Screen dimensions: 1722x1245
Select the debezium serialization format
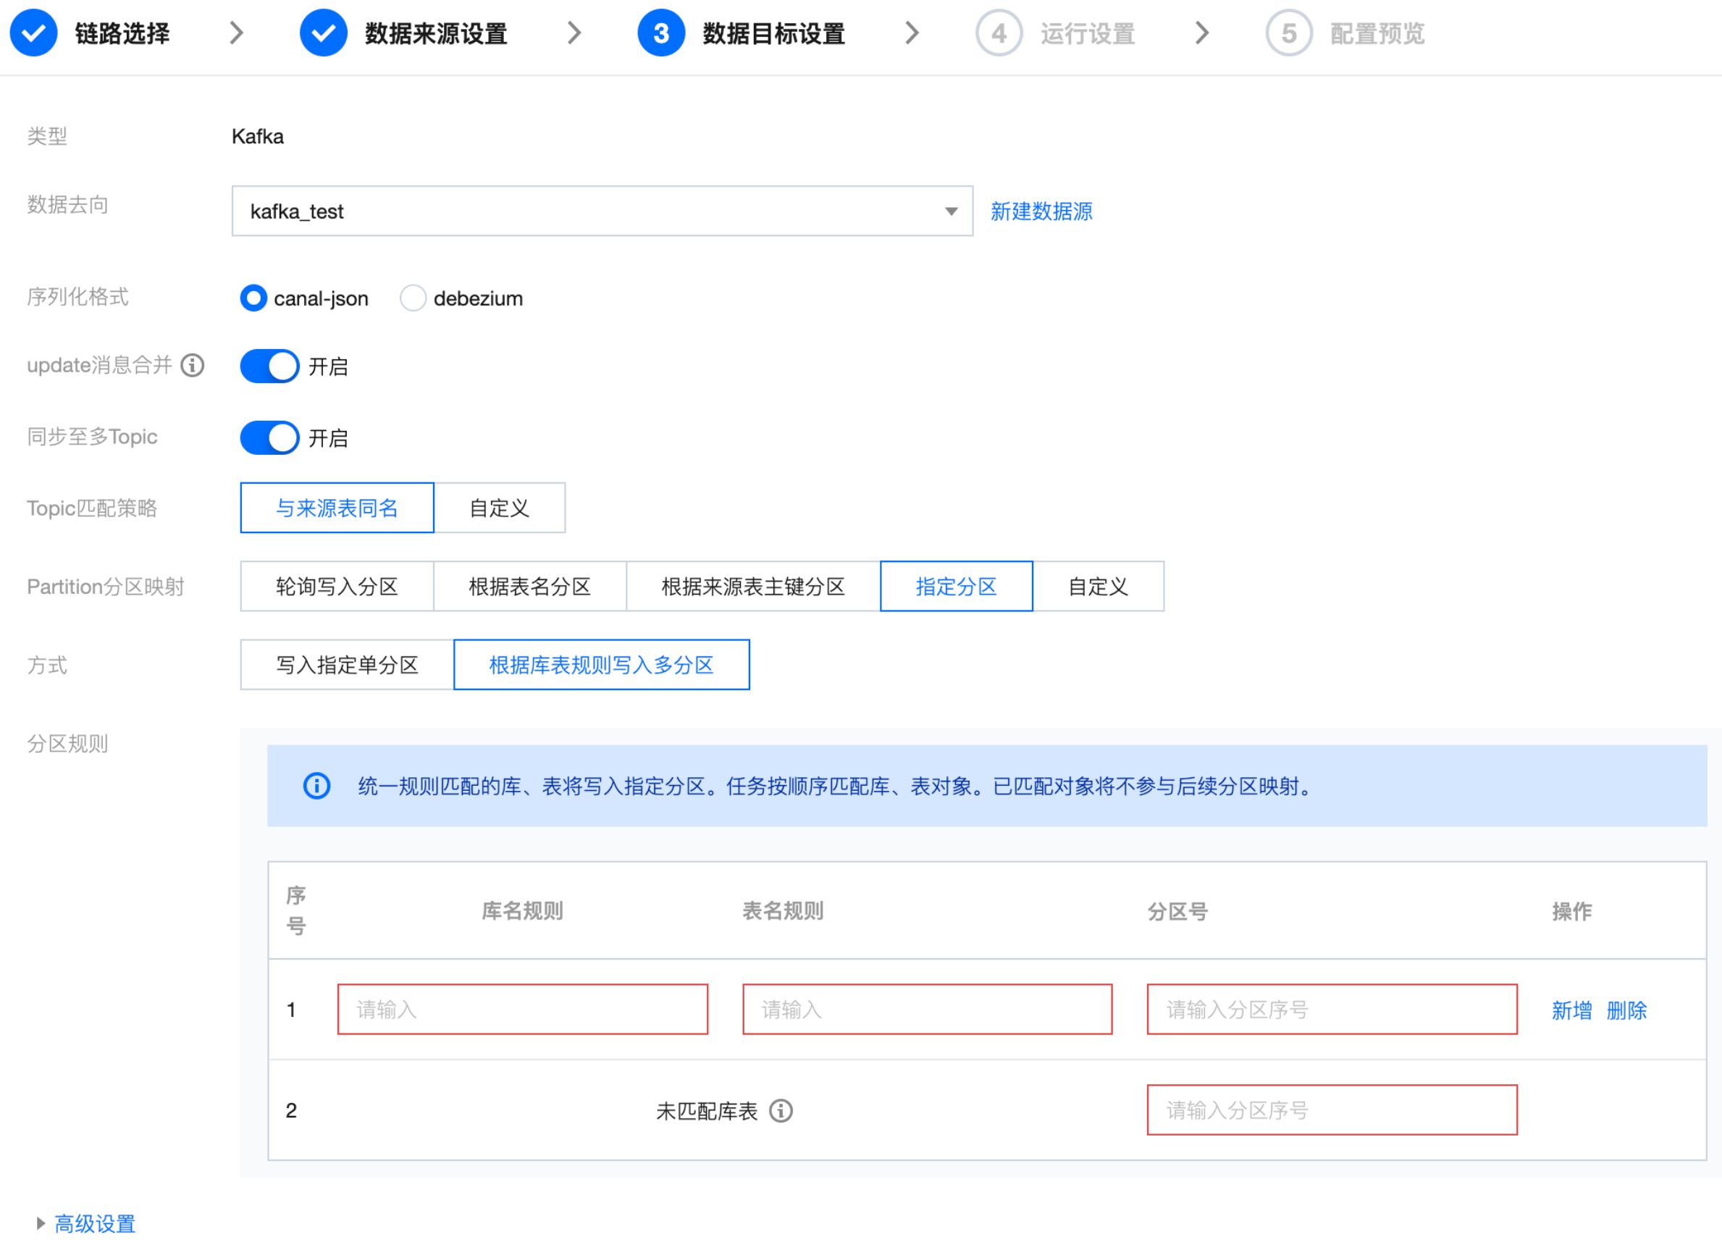pos(413,298)
